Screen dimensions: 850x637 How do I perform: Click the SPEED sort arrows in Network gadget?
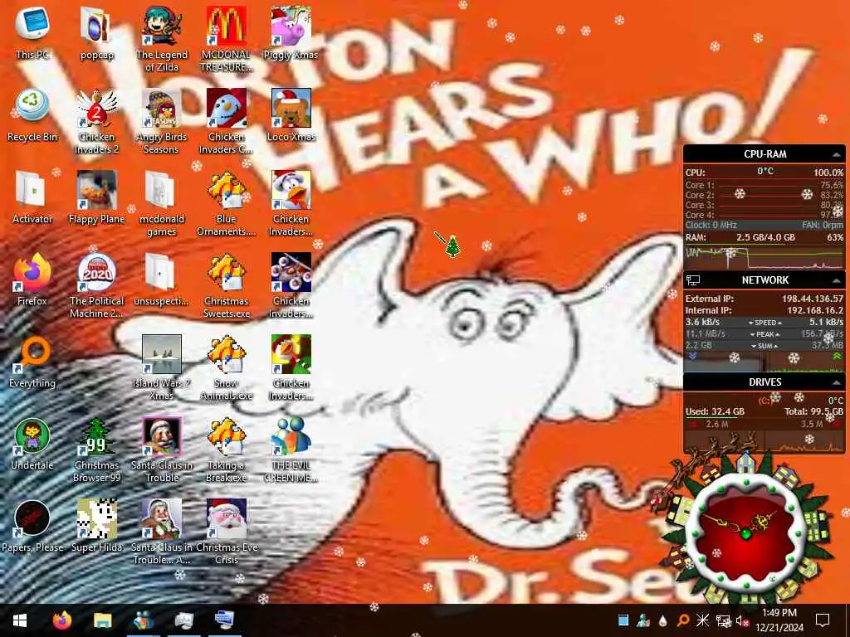tap(765, 323)
